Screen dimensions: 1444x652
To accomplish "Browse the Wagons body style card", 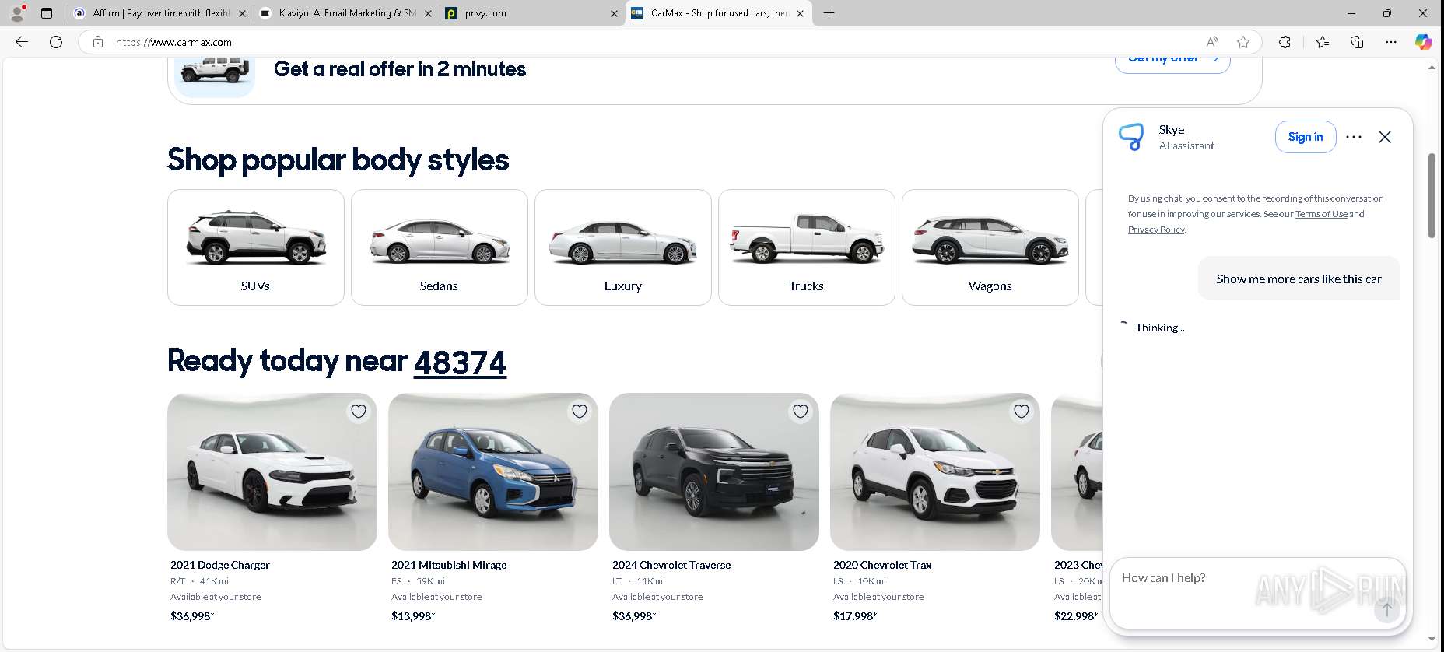I will 990,247.
